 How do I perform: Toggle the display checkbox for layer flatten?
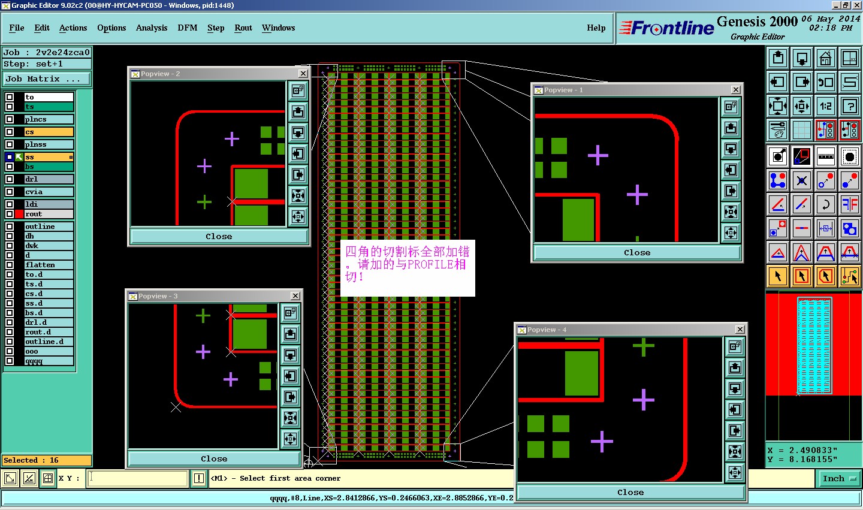pyautogui.click(x=10, y=265)
